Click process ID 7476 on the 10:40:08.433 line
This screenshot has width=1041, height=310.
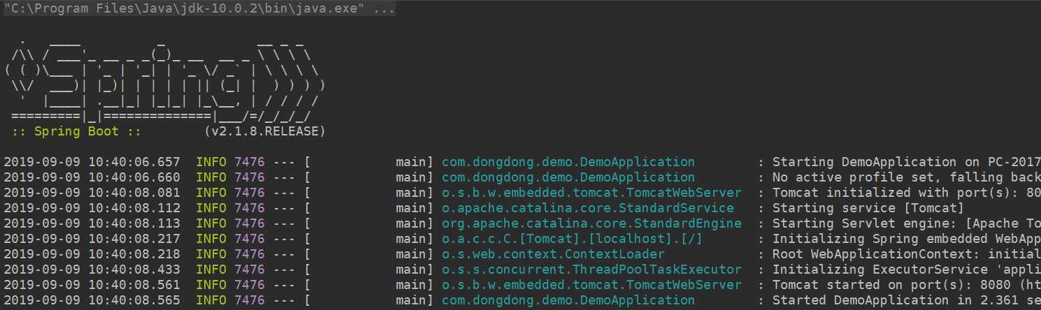(x=250, y=270)
